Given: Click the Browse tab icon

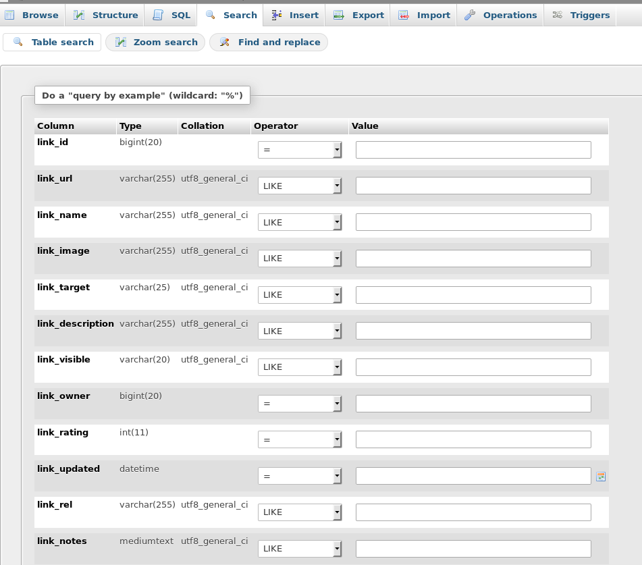Looking at the screenshot, I should pyautogui.click(x=10, y=15).
